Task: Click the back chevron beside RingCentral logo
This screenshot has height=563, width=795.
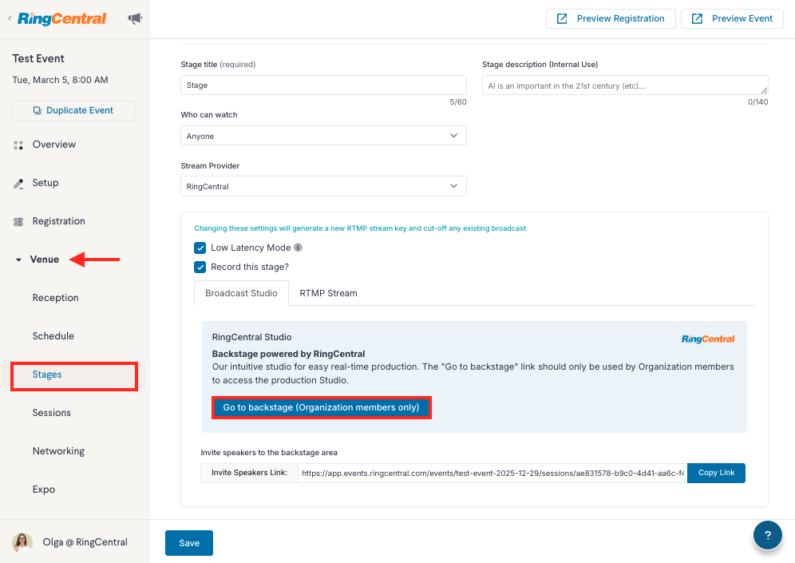Action: click(10, 19)
